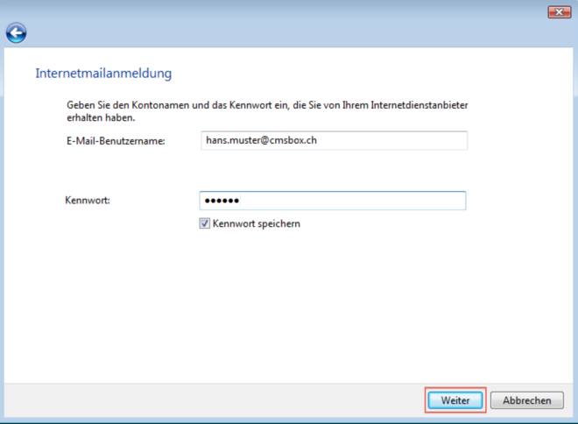Cancel the wizard with Abbrechen
The image size is (578, 424).
point(526,400)
